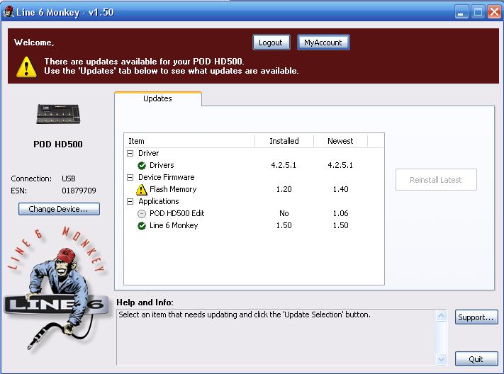Click the Flash Memory newest version 1.40
Image resolution: width=504 pixels, height=374 pixels.
point(340,190)
